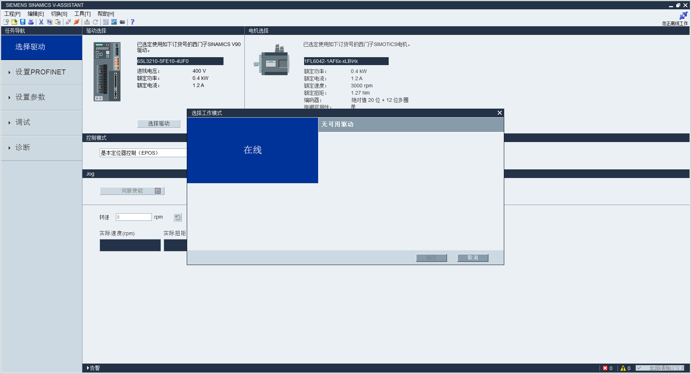
Task: Click the Open project folder icon
Action: click(14, 22)
